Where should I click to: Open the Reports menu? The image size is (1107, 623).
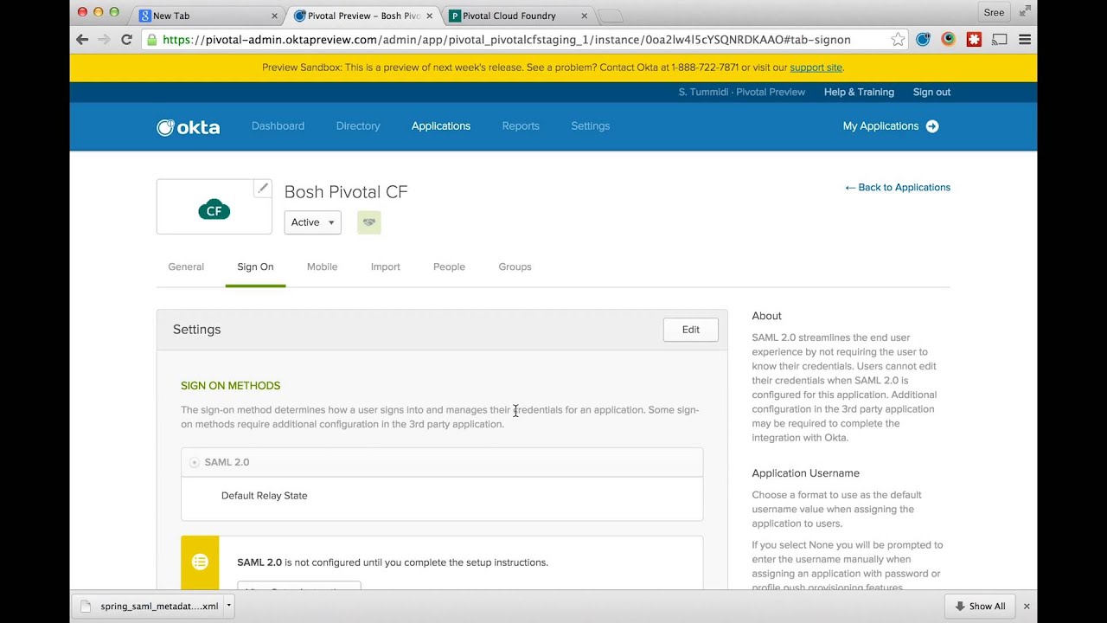tap(521, 126)
